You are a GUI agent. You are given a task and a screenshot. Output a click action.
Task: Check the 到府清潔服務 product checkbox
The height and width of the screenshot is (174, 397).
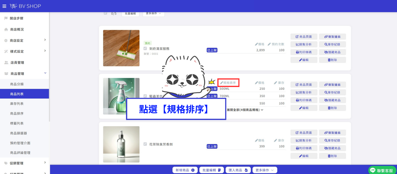pos(145,49)
